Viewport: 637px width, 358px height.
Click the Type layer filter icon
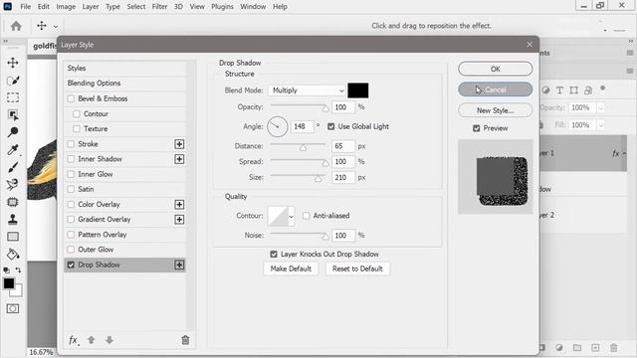point(559,90)
